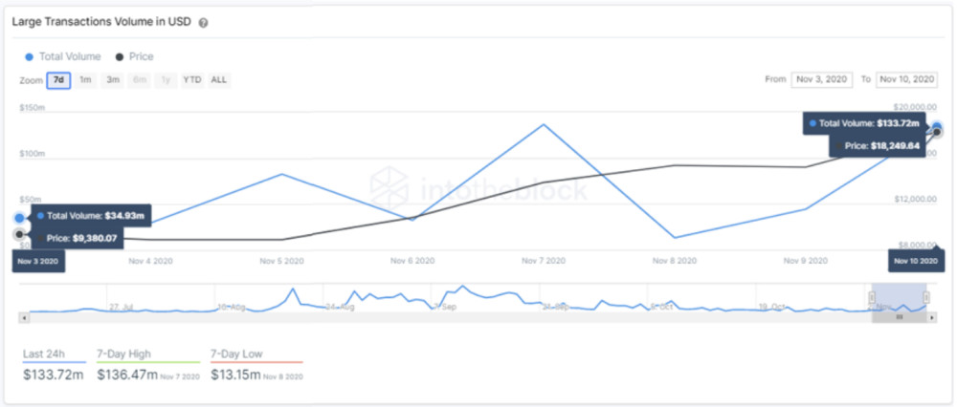Click the Nov 3 Price data point
Image resolution: width=957 pixels, height=407 pixels.
[x=19, y=234]
